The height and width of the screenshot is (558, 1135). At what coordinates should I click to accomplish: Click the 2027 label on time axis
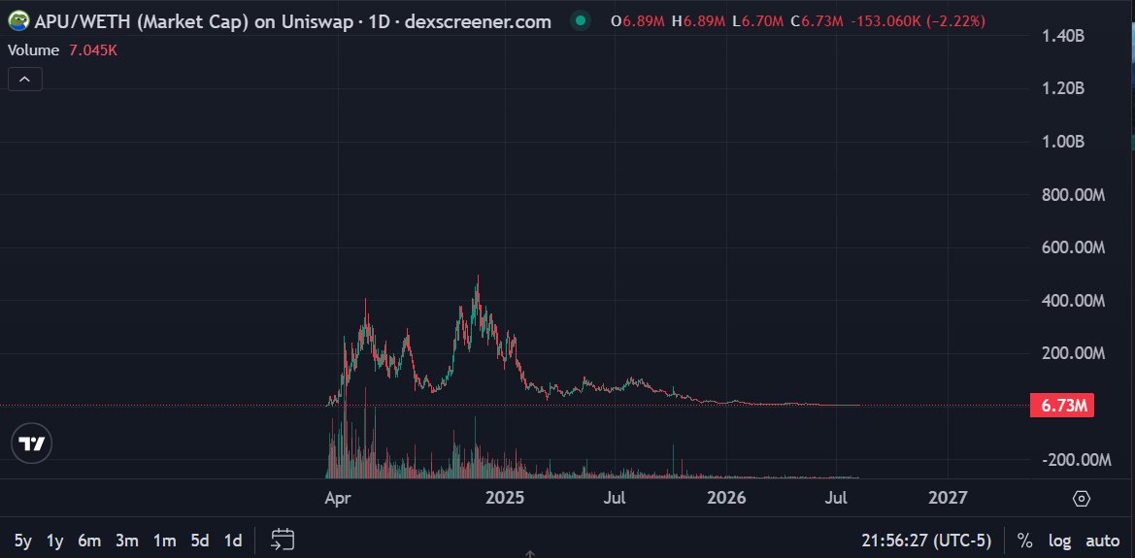(948, 498)
